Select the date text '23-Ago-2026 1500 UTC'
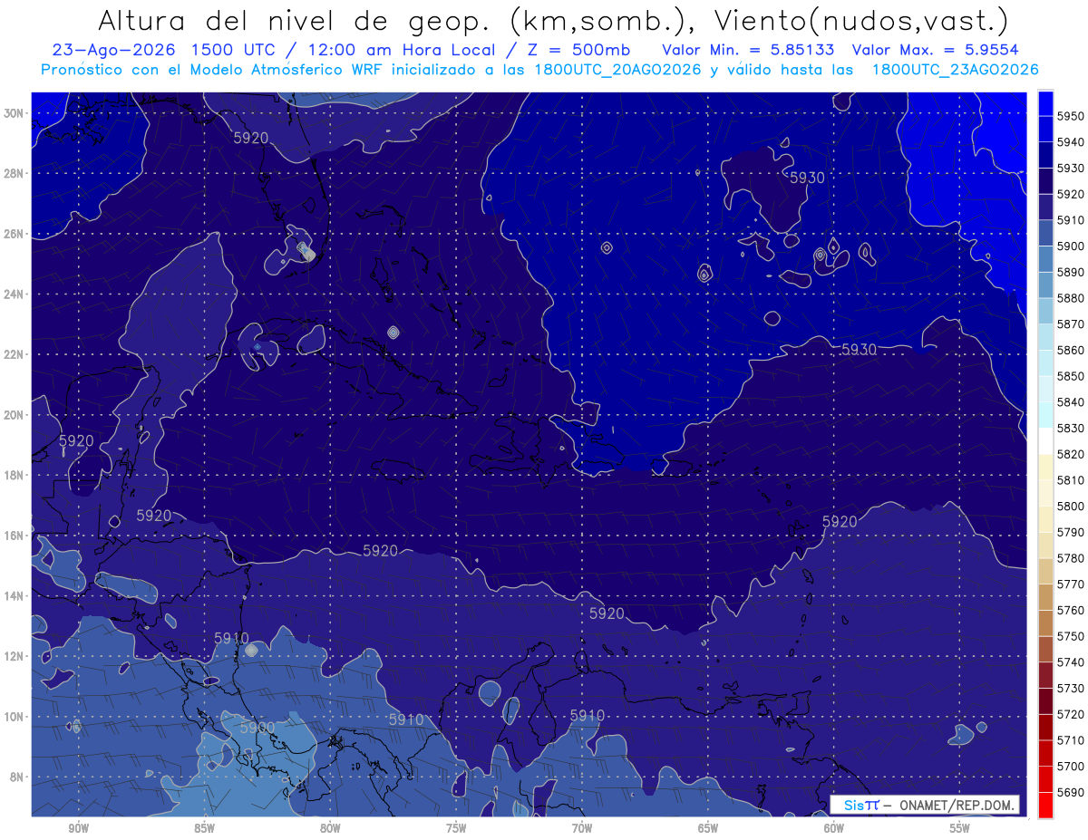The image size is (1088, 840). pyautogui.click(x=163, y=51)
